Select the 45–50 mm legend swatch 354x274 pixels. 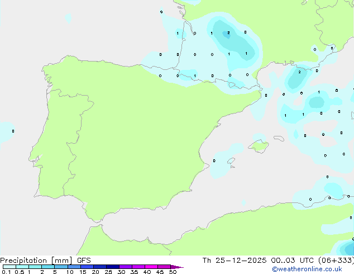164,267
